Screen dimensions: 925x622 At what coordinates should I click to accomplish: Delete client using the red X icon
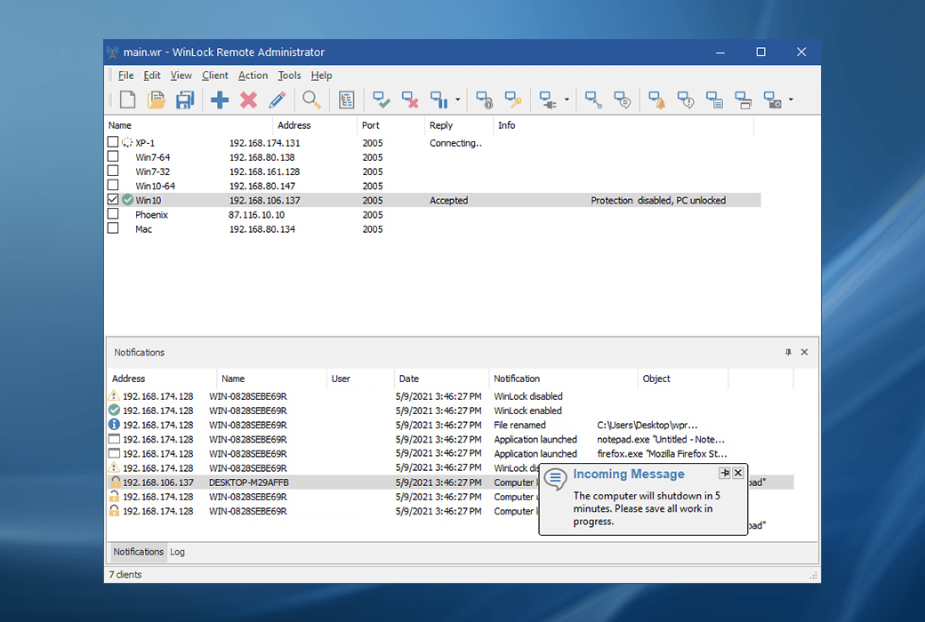click(248, 100)
